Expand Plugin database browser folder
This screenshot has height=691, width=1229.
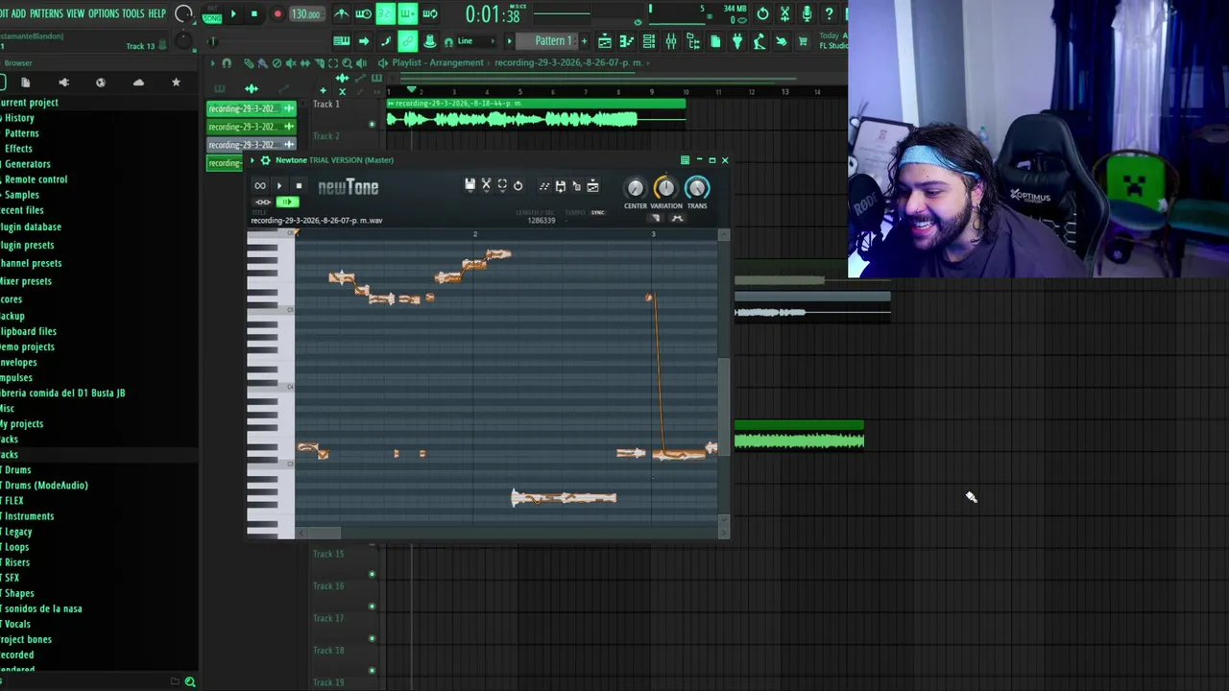(31, 227)
